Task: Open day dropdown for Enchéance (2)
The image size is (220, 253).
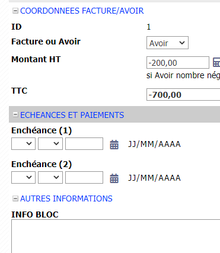Action: [x=23, y=178]
